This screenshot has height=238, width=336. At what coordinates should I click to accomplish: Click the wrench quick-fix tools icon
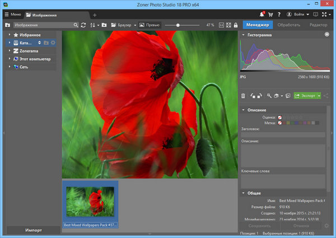pyautogui.click(x=269, y=96)
